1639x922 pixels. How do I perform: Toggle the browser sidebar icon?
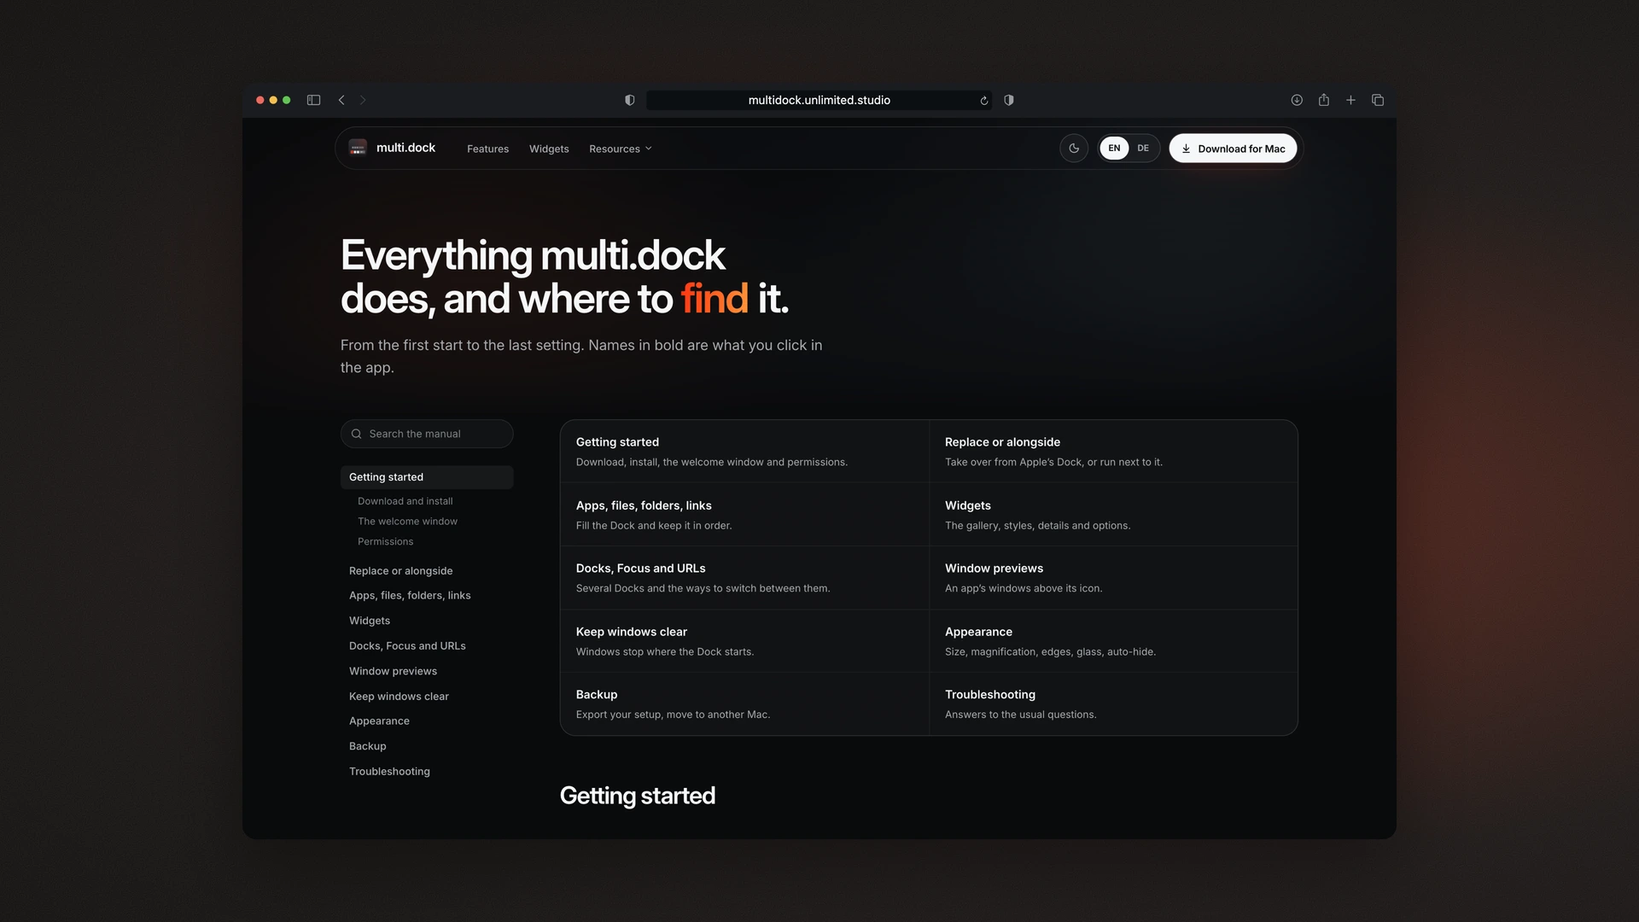coord(313,100)
